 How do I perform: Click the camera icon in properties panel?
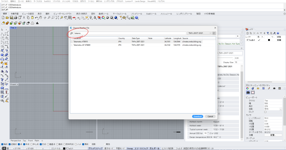tap(248, 92)
